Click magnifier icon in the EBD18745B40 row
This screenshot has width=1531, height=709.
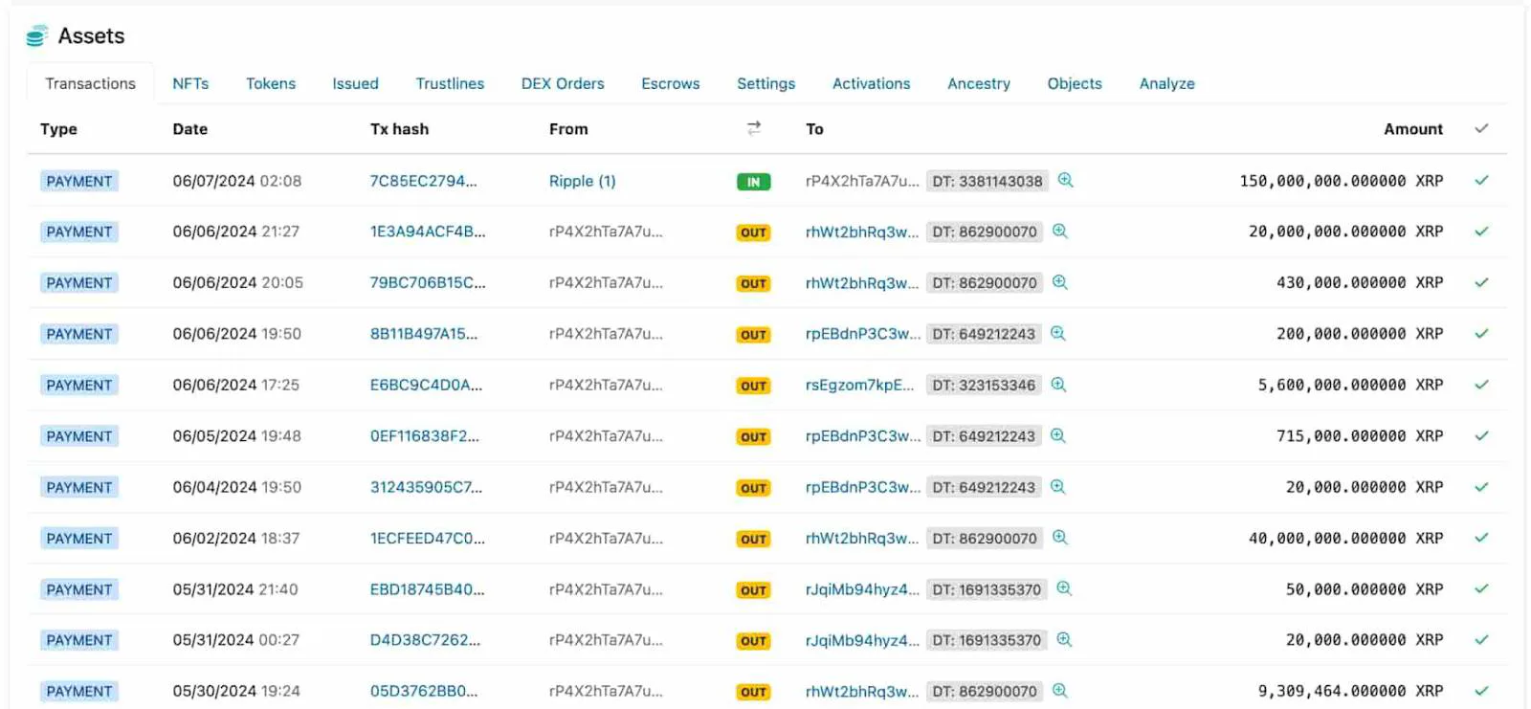click(x=1063, y=588)
